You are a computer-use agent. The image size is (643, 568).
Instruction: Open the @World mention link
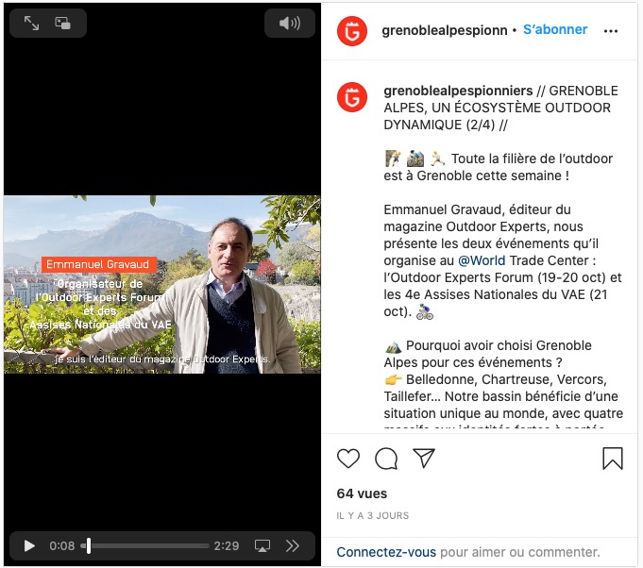(x=482, y=260)
